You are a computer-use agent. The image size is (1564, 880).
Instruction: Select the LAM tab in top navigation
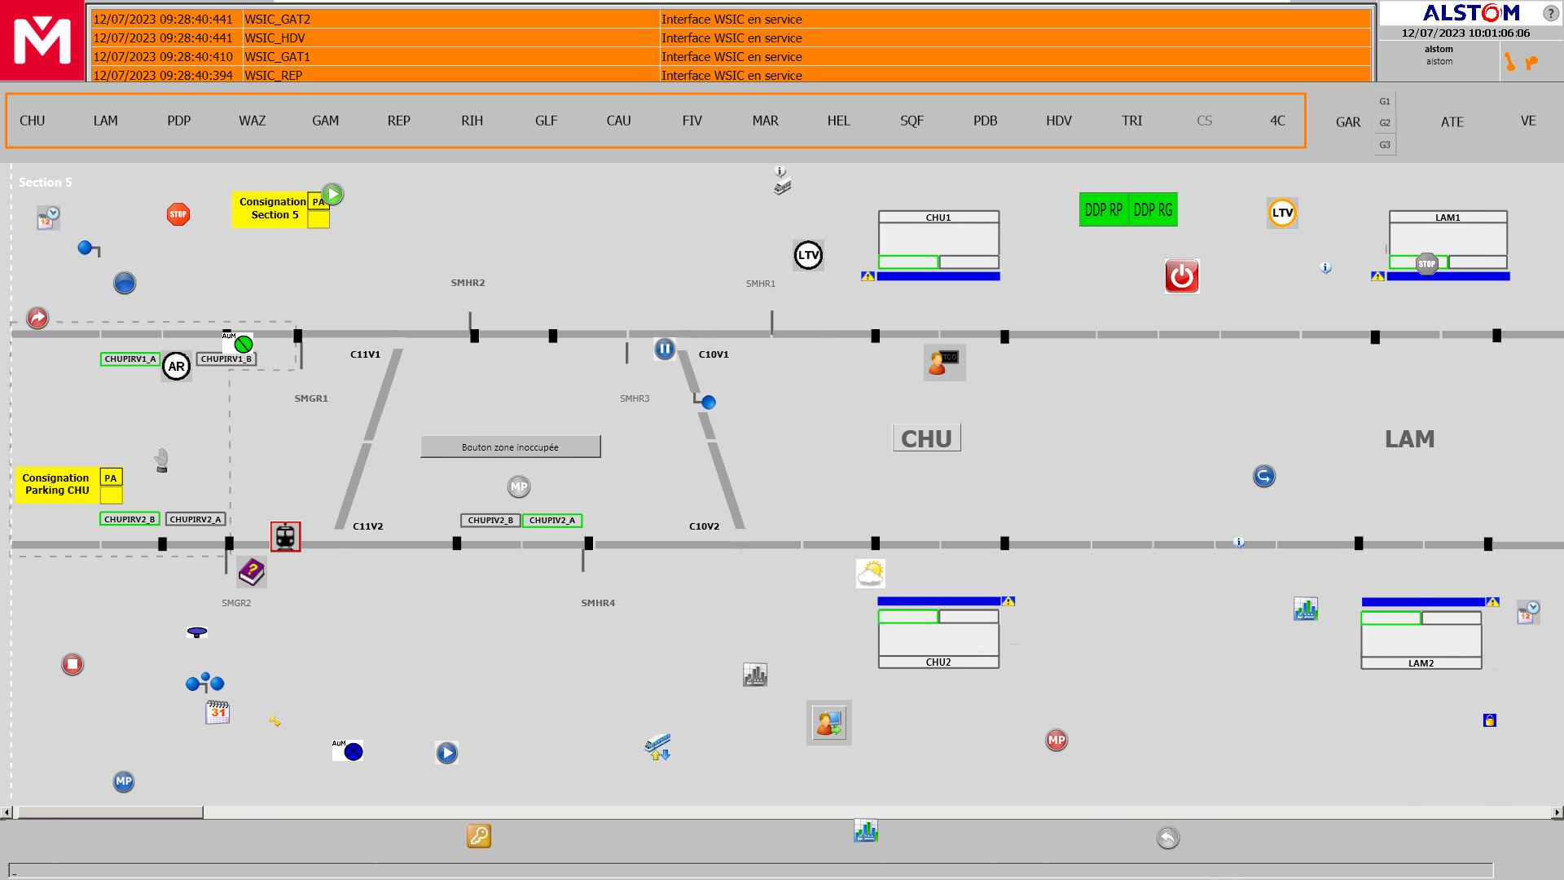(x=104, y=121)
